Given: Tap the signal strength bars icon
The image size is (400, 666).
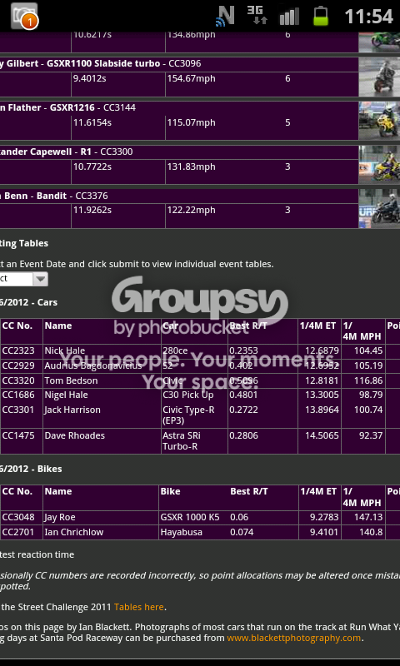Looking at the screenshot, I should pyautogui.click(x=289, y=17).
